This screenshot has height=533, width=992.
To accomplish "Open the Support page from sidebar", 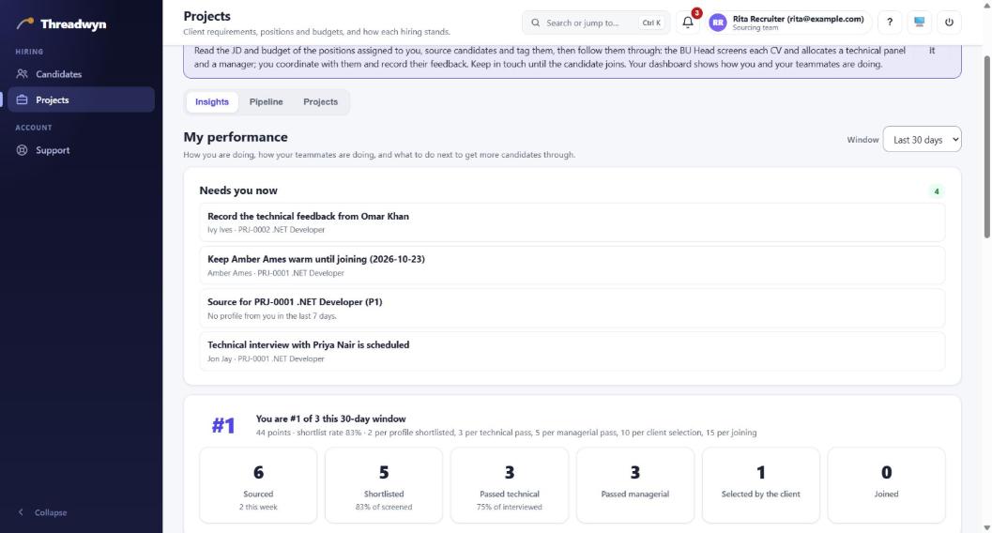I will [81, 150].
